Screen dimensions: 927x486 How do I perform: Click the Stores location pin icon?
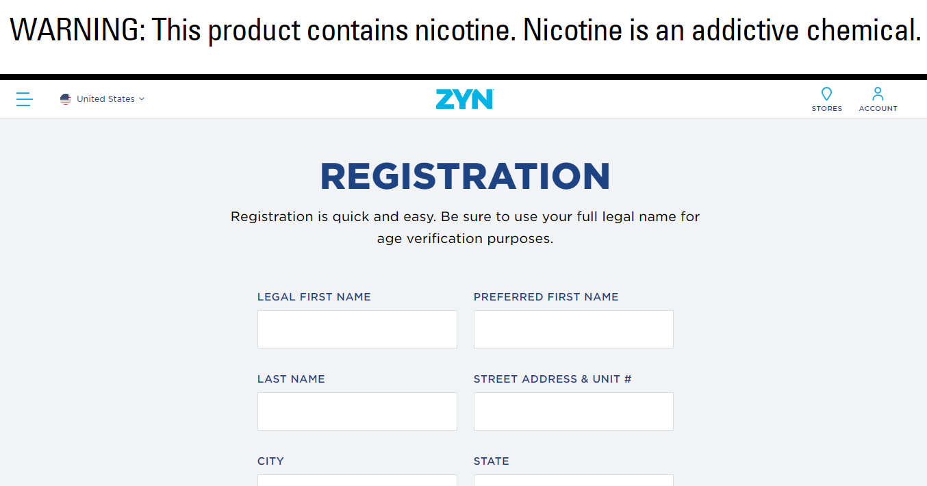(x=826, y=94)
